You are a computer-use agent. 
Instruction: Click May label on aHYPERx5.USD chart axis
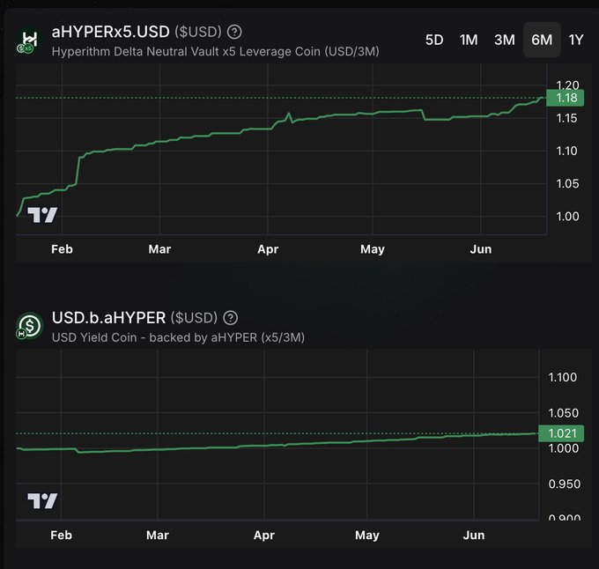372,249
